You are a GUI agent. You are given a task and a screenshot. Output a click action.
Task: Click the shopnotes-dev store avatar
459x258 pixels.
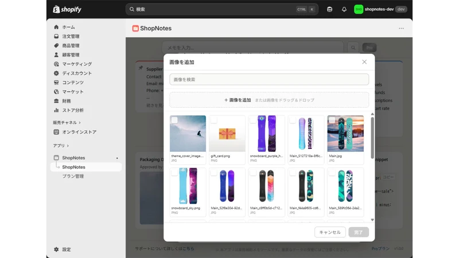358,9
